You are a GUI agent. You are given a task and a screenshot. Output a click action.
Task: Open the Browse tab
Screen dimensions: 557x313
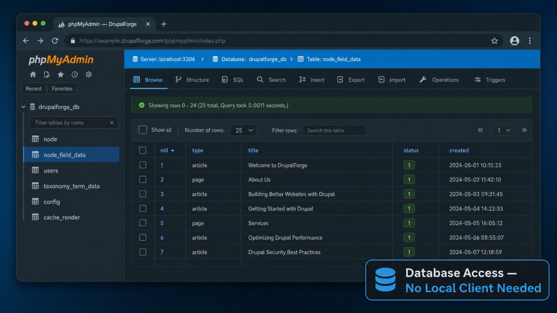coord(148,80)
